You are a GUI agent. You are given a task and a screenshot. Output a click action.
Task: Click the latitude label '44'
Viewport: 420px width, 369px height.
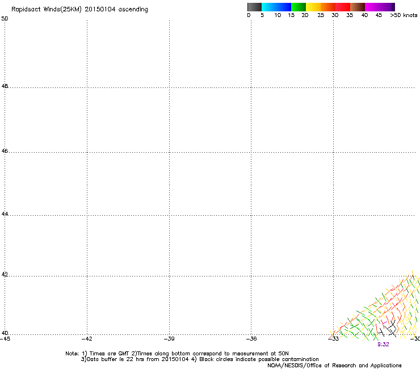5,214
